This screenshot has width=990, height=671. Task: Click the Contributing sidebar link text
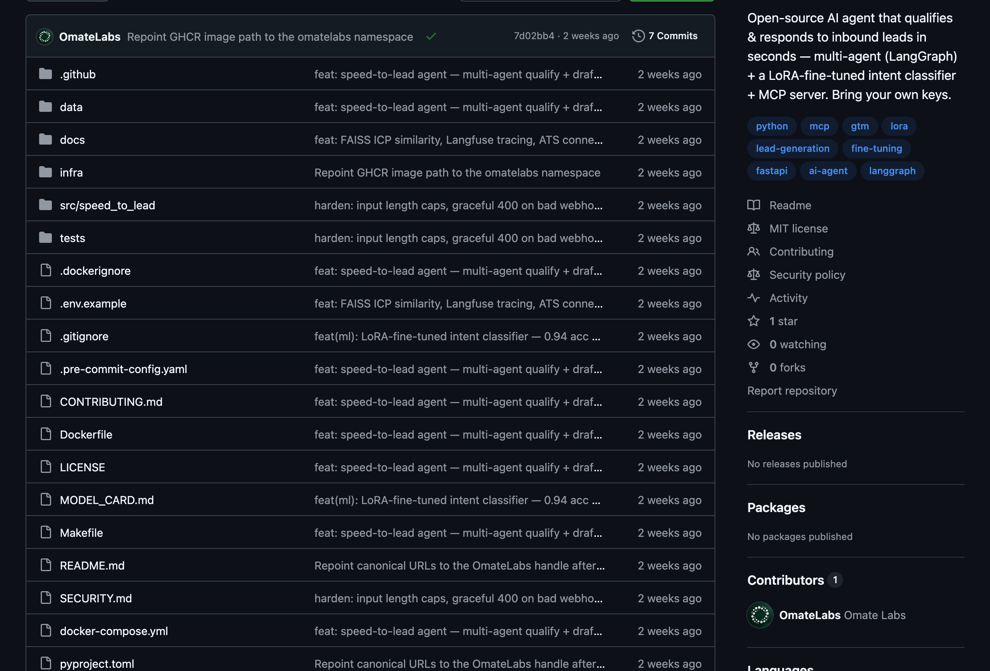click(x=801, y=252)
